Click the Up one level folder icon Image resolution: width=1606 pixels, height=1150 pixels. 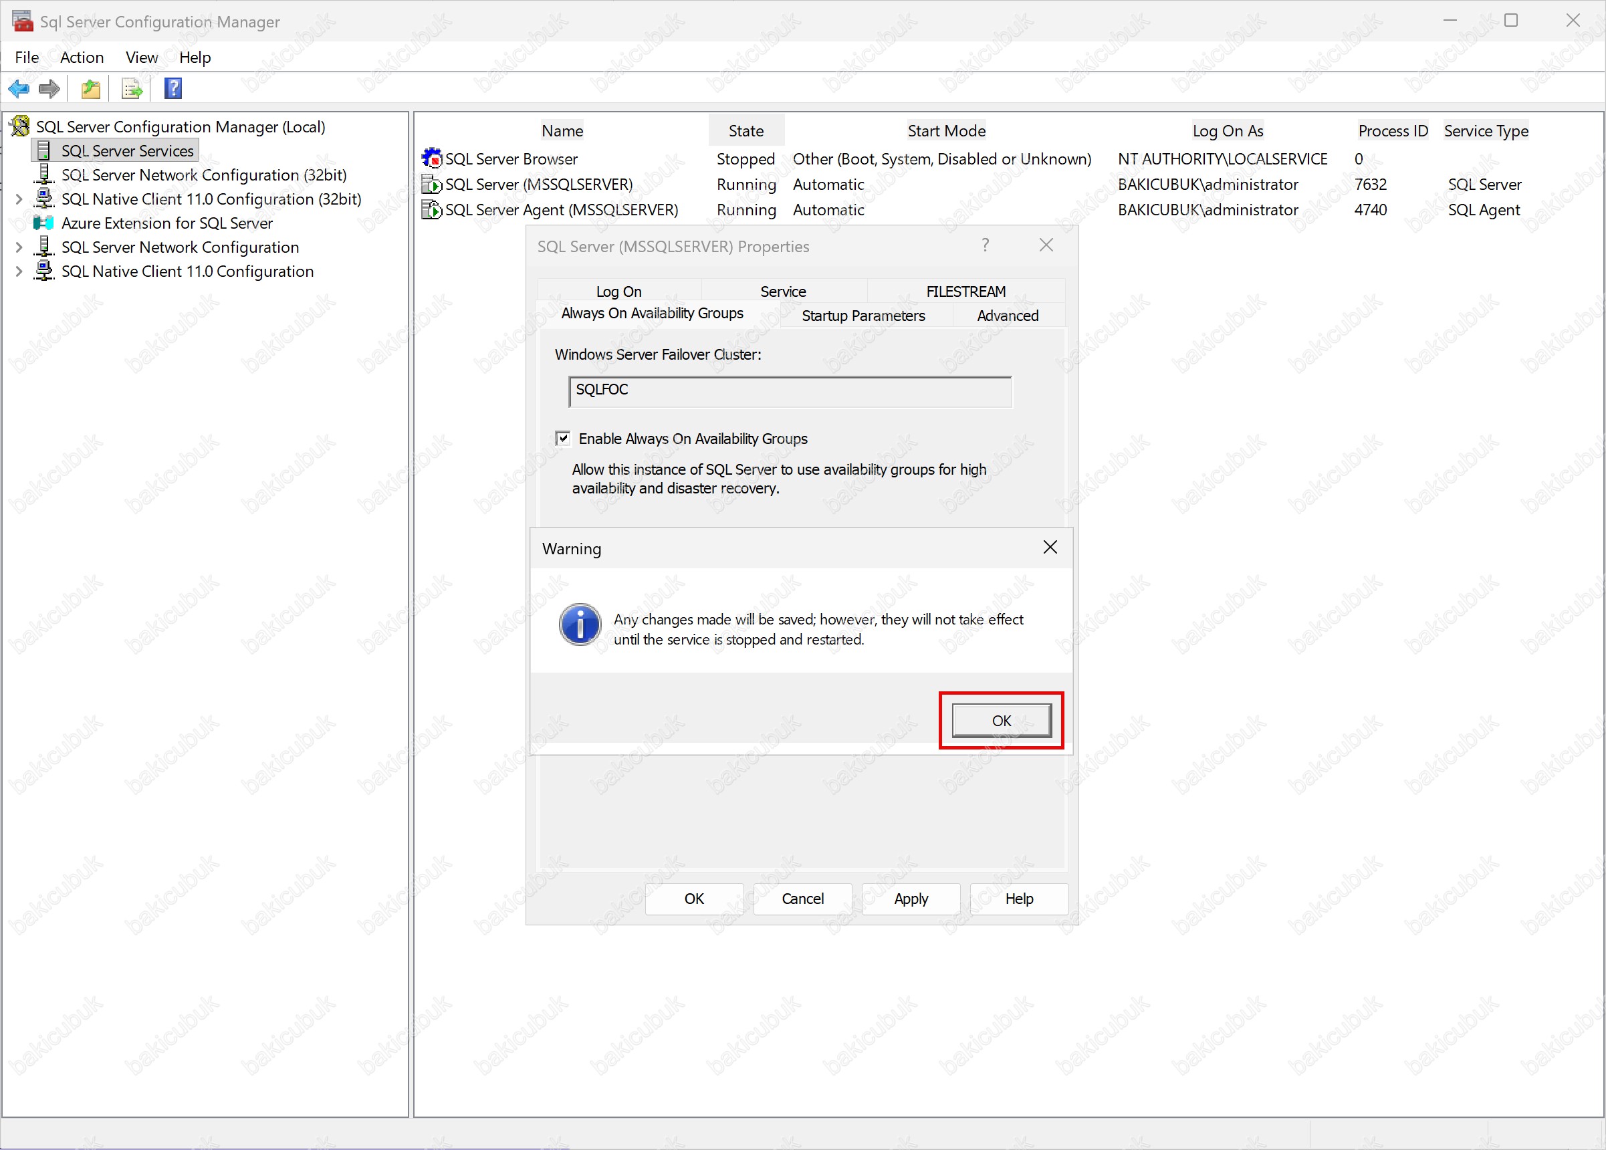coord(91,89)
